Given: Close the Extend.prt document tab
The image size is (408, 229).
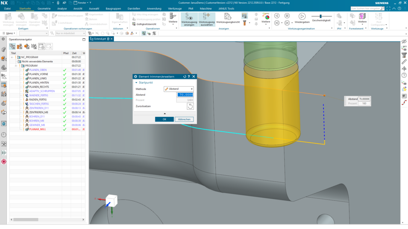Looking at the screenshot, I should [x=112, y=39].
